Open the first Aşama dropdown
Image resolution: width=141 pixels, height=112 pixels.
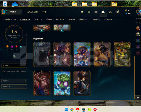[14, 81]
